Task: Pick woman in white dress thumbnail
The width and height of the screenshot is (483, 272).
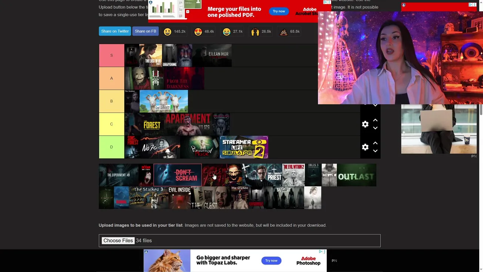Action: click(313, 198)
